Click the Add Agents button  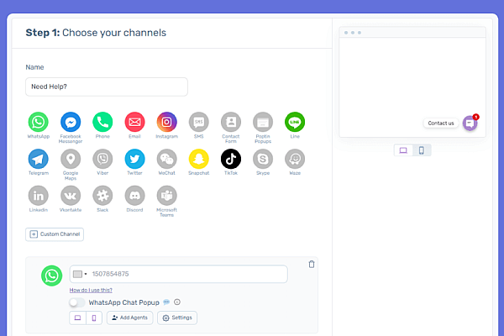click(x=130, y=318)
